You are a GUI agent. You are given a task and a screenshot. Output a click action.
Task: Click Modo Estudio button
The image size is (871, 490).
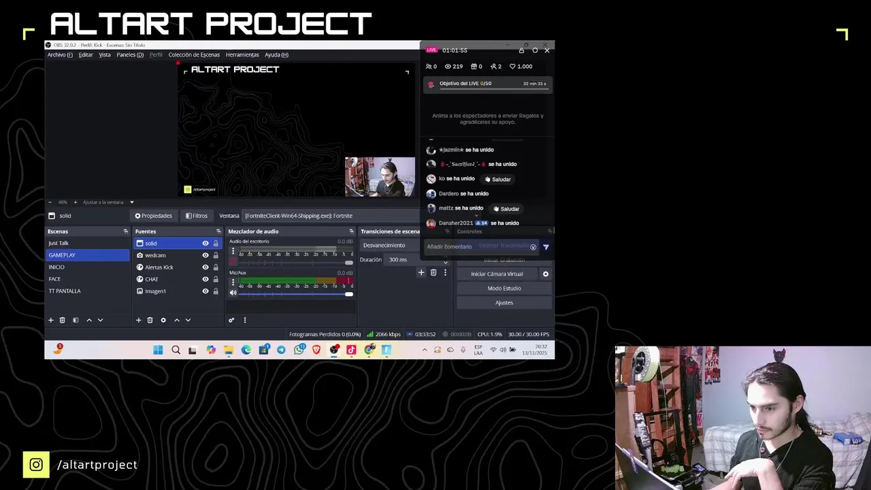[x=504, y=288]
